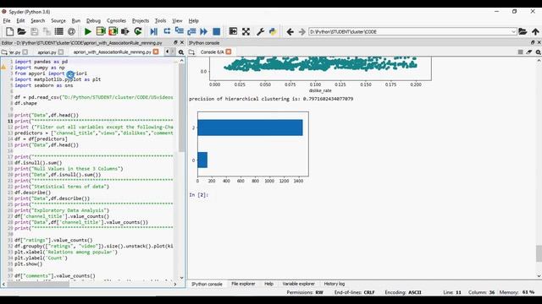542x304 pixels.
Task: Stop debugging with the blue square
Action: [x=217, y=32]
